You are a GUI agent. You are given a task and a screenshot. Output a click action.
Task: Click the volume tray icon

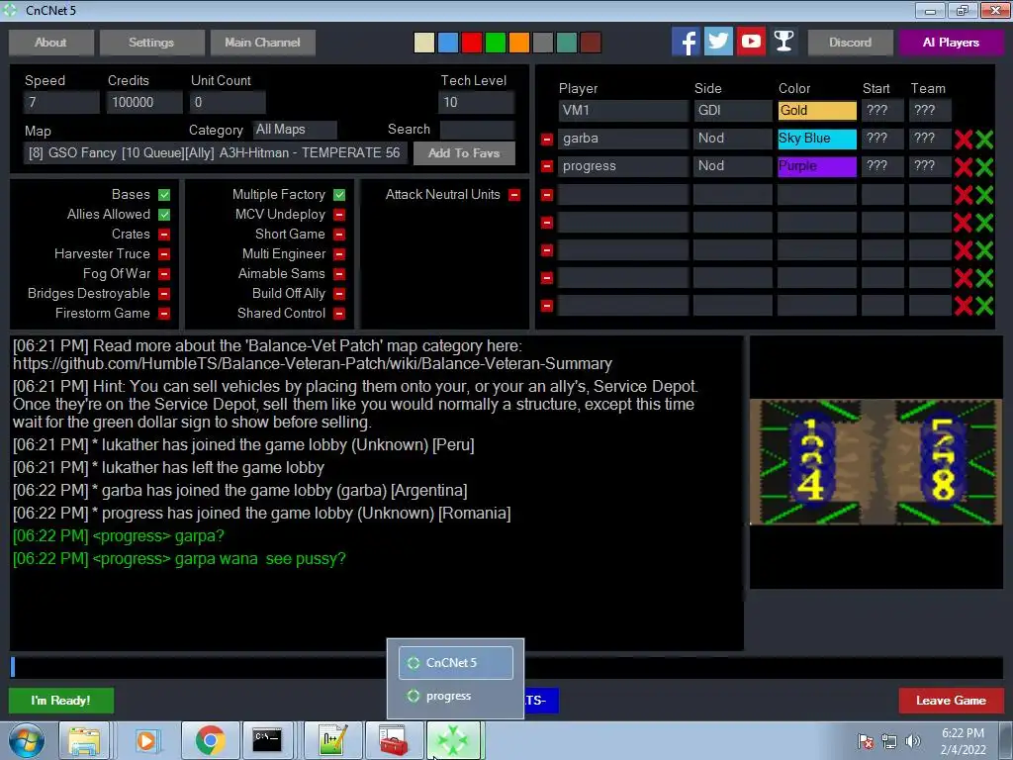[913, 741]
